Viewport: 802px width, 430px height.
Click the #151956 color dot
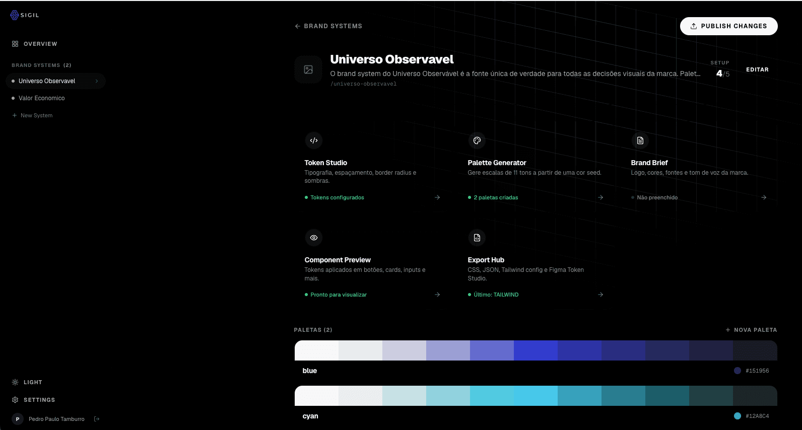point(738,371)
